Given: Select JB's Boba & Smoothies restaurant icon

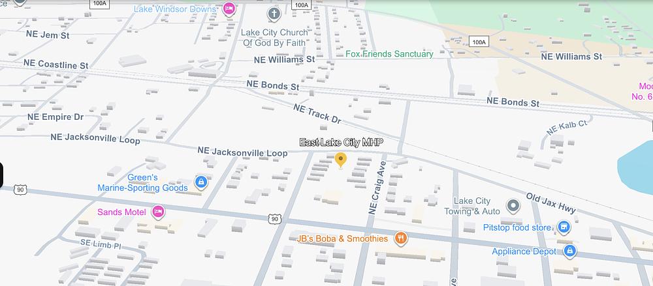Looking at the screenshot, I should click(401, 238).
